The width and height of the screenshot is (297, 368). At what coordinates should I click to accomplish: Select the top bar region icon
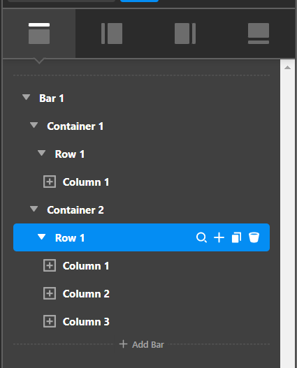[x=39, y=34]
